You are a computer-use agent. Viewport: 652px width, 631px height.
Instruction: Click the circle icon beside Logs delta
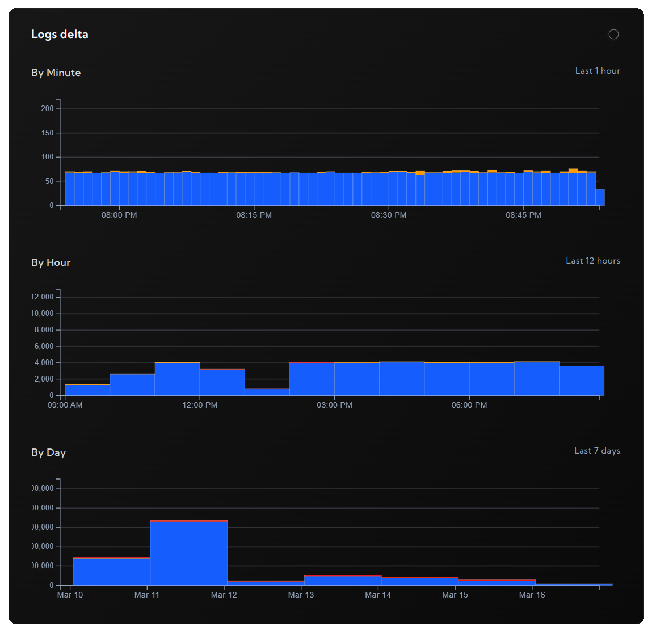click(613, 35)
